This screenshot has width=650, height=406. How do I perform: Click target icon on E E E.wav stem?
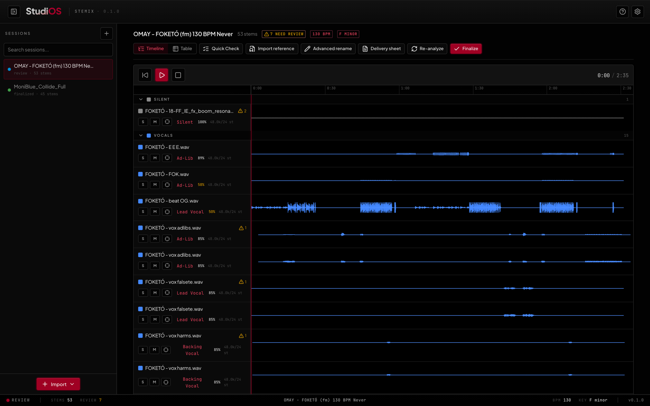coord(167,158)
